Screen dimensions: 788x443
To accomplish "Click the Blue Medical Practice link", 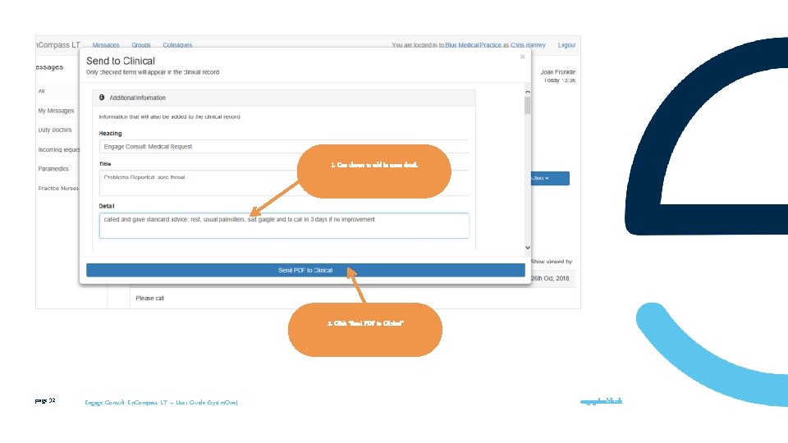I will click(x=473, y=44).
